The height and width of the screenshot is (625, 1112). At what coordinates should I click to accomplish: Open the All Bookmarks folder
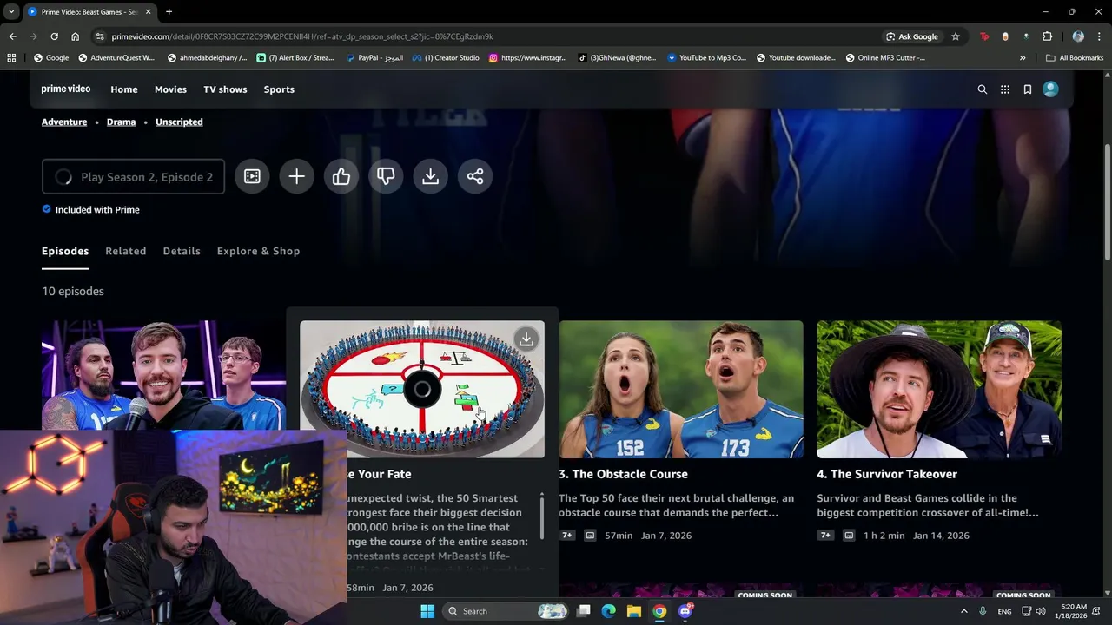(1076, 58)
